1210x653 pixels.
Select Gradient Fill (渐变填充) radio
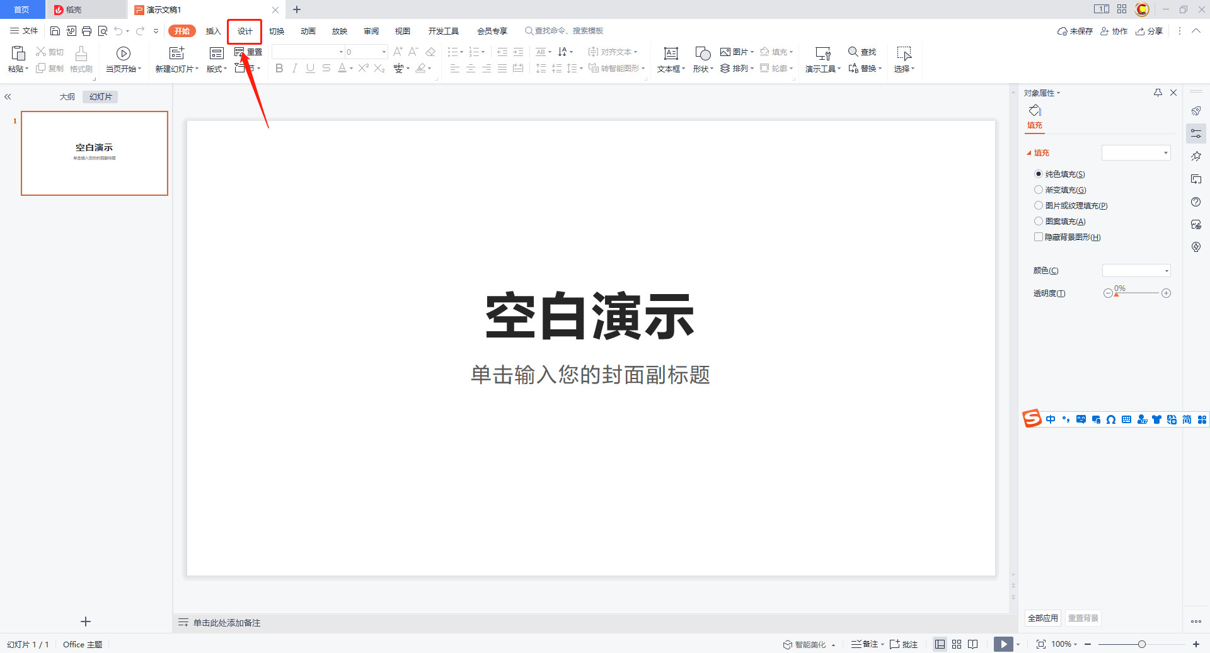tap(1039, 190)
